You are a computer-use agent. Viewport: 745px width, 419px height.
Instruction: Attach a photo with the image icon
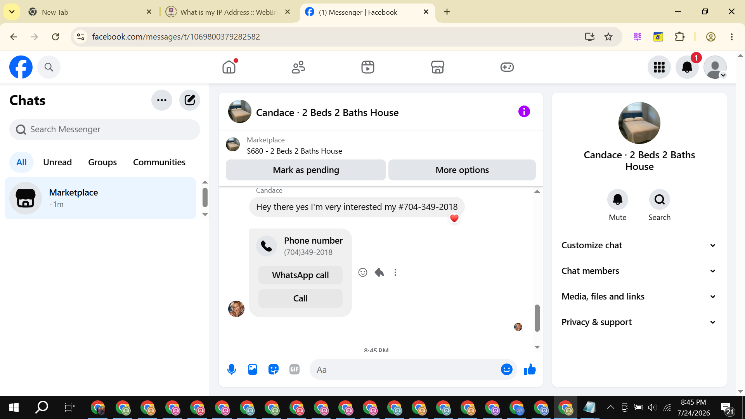point(253,369)
